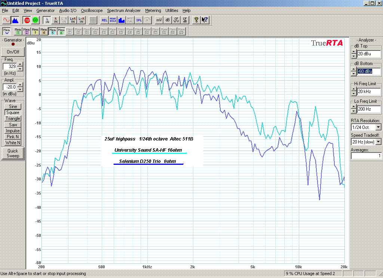Select the spectrum analyzer bar-graph icon
Screen dimensions: 383x278
click(x=15, y=20)
